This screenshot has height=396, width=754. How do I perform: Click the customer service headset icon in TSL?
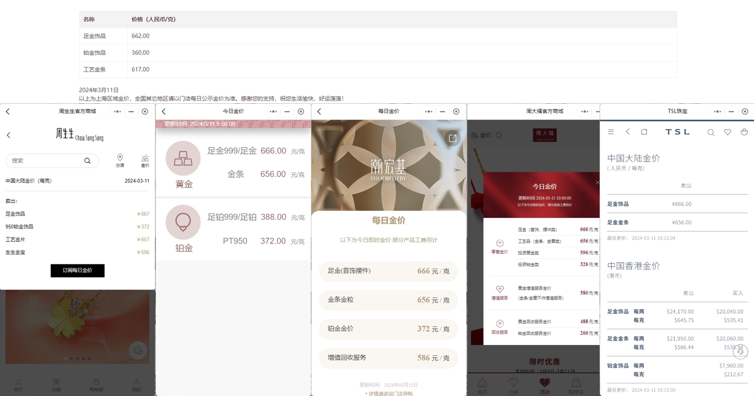(740, 351)
